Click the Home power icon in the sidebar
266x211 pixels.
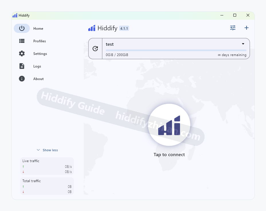pos(22,28)
